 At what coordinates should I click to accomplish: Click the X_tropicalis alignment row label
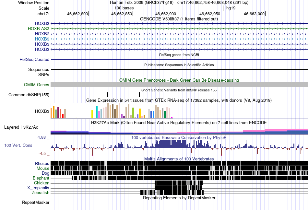(38, 188)
